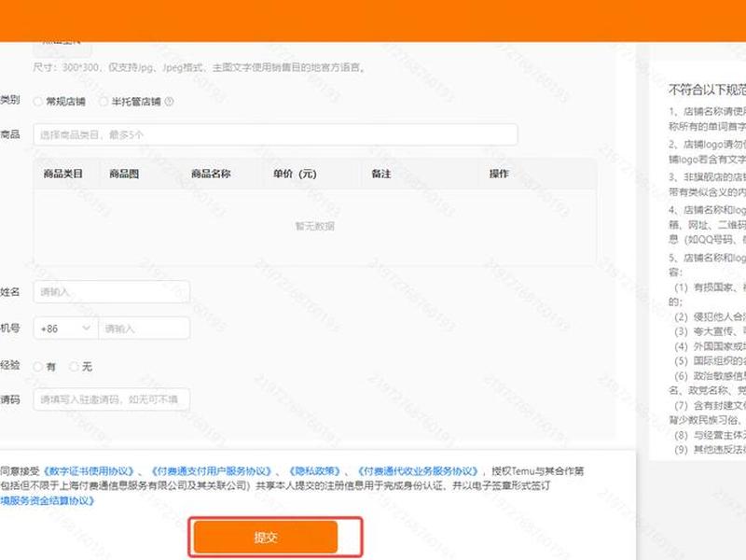Open the 选择商品类目 category dropdown
The width and height of the screenshot is (746, 560).
pos(275,134)
